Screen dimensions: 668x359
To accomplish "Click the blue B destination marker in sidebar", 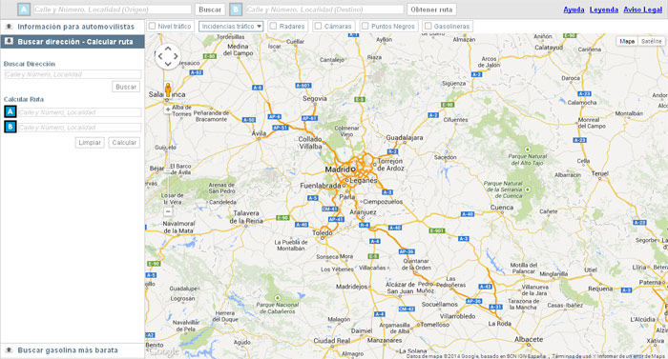I will (10, 127).
